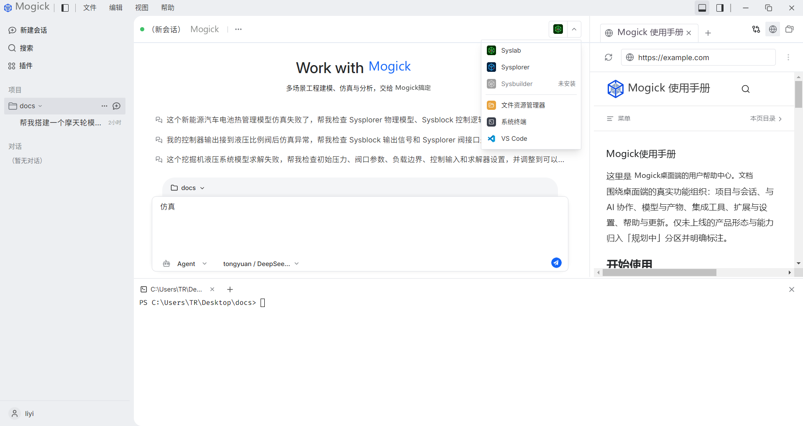
Task: Toggle the right side panel layout button
Action: tap(720, 8)
